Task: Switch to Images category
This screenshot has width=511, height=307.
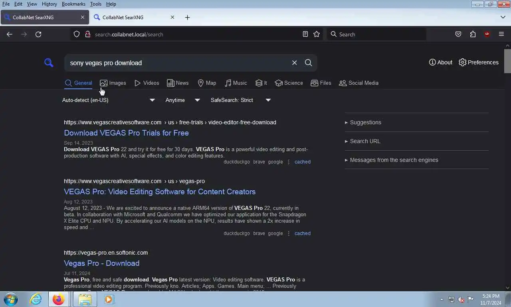Action: click(113, 83)
